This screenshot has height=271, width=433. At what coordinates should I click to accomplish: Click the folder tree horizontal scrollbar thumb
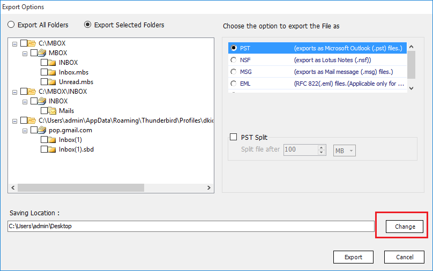(81, 187)
